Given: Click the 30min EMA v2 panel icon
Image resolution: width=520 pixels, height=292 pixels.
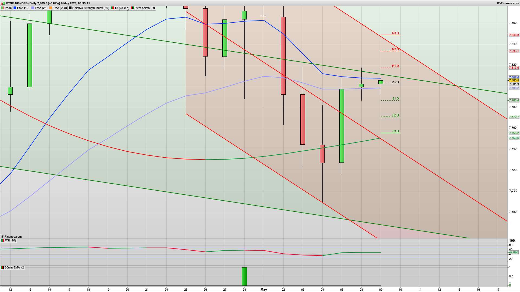Looking at the screenshot, I should (3, 267).
